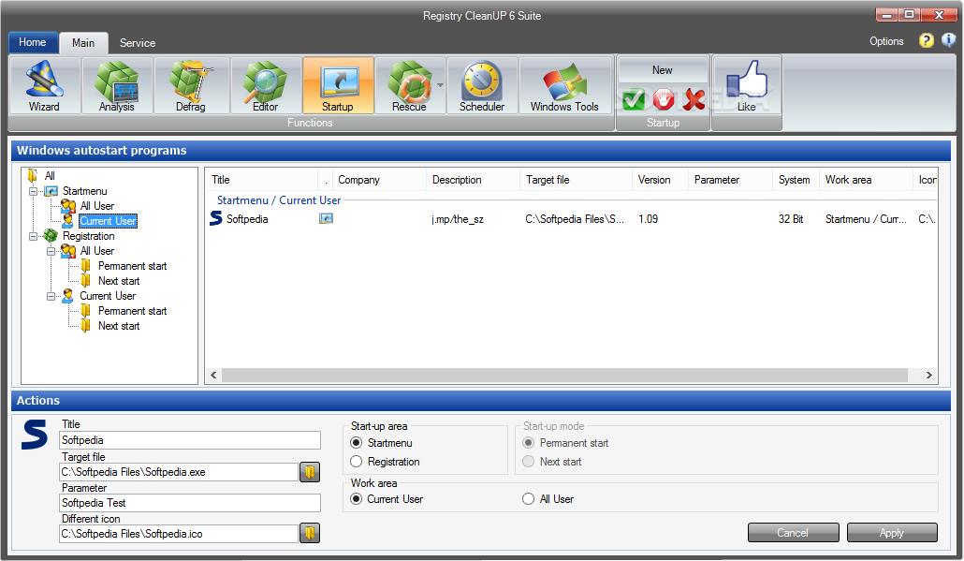Select the Startup function
964x561 pixels.
tap(338, 85)
